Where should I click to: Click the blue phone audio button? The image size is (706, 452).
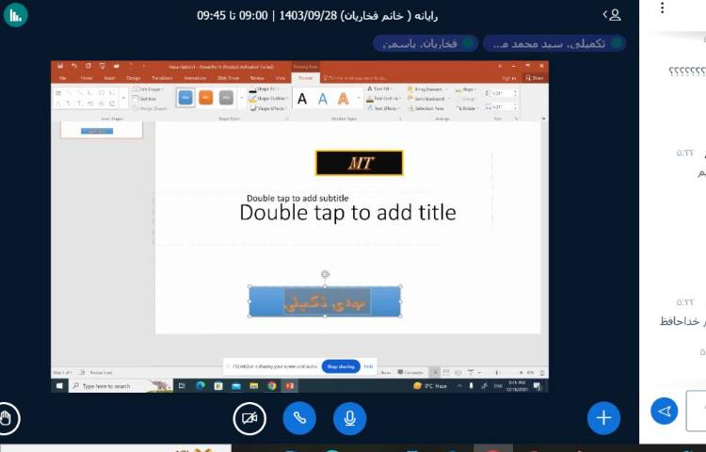pyautogui.click(x=299, y=419)
